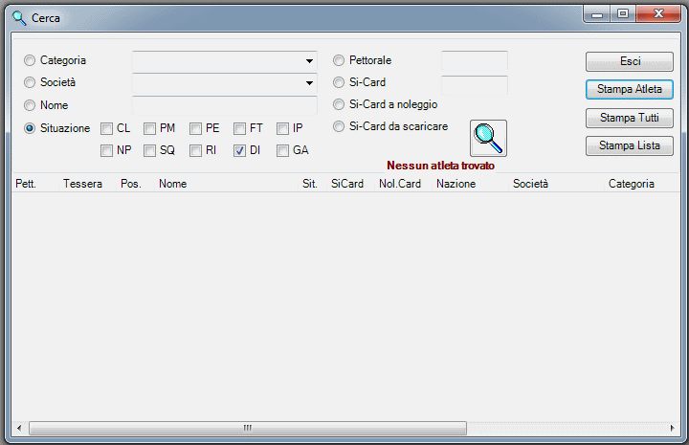Sort by the Nazione column header

coord(470,184)
